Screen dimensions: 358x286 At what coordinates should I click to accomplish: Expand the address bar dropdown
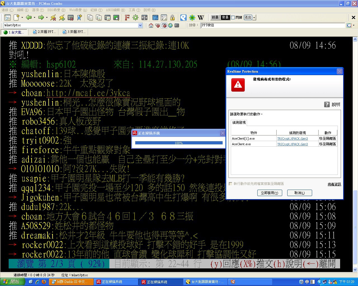click(140, 25)
